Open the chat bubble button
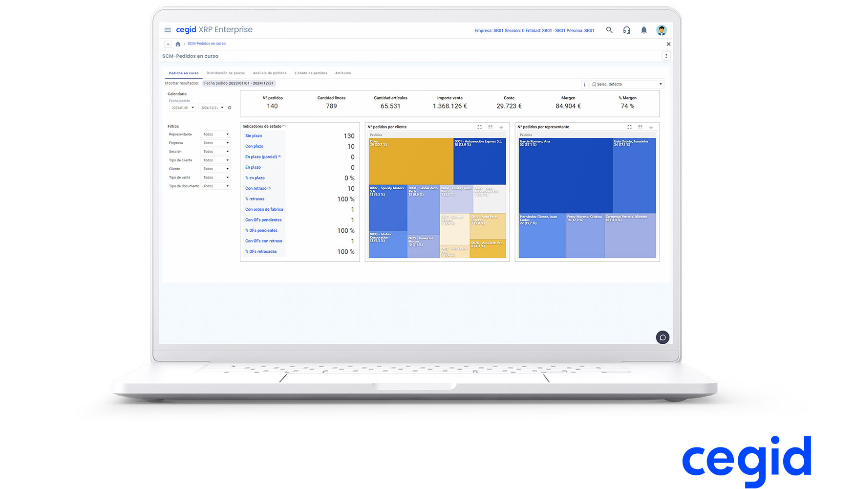 coord(663,337)
